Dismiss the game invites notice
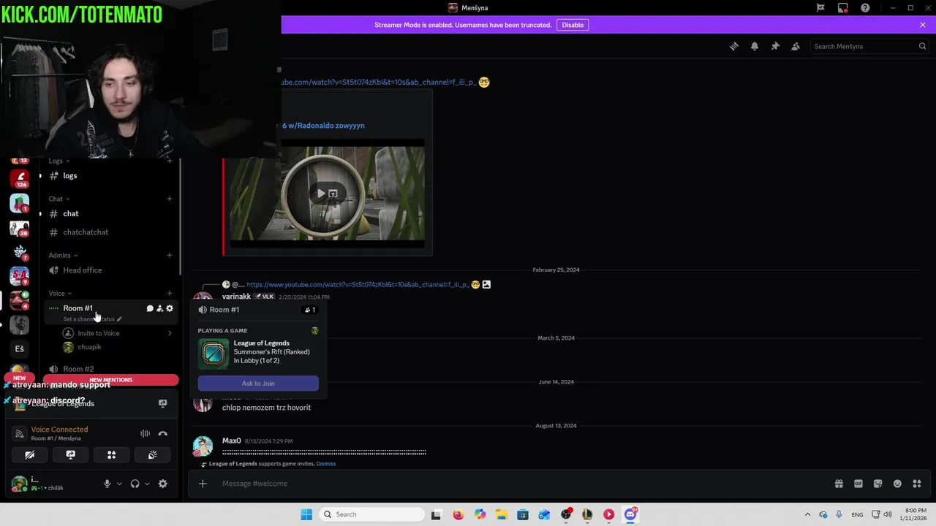 coord(326,464)
